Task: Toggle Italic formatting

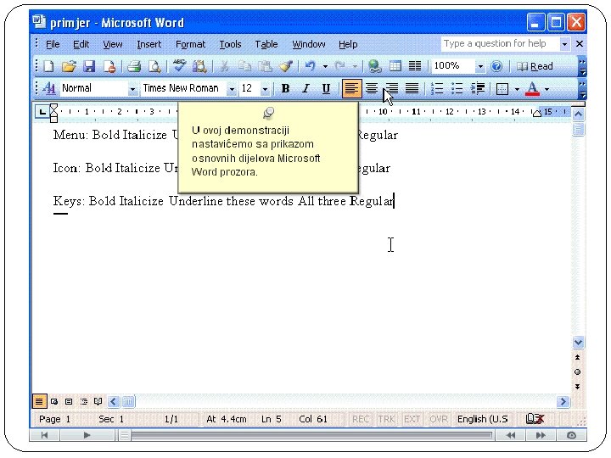Action: click(305, 89)
